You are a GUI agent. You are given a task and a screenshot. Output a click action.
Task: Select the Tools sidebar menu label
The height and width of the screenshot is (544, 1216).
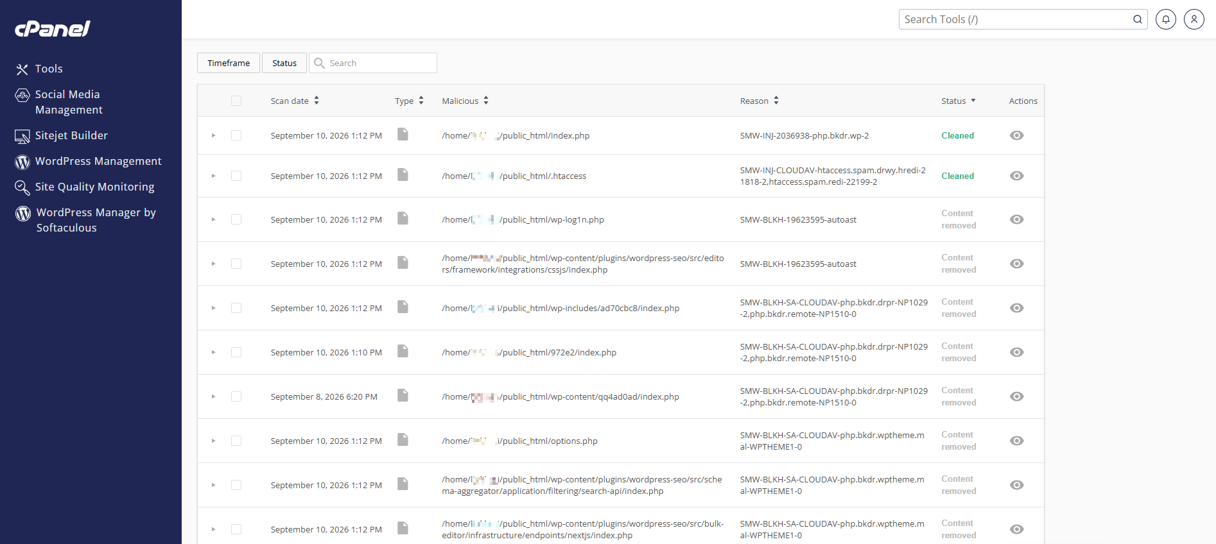tap(49, 69)
